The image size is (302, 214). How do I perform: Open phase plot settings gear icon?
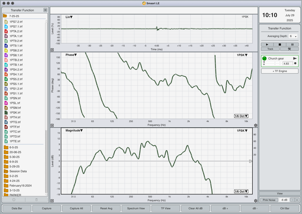pyautogui.click(x=256, y=125)
